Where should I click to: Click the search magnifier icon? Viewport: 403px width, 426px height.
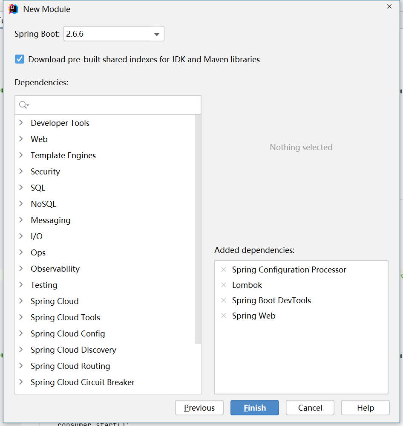(23, 105)
